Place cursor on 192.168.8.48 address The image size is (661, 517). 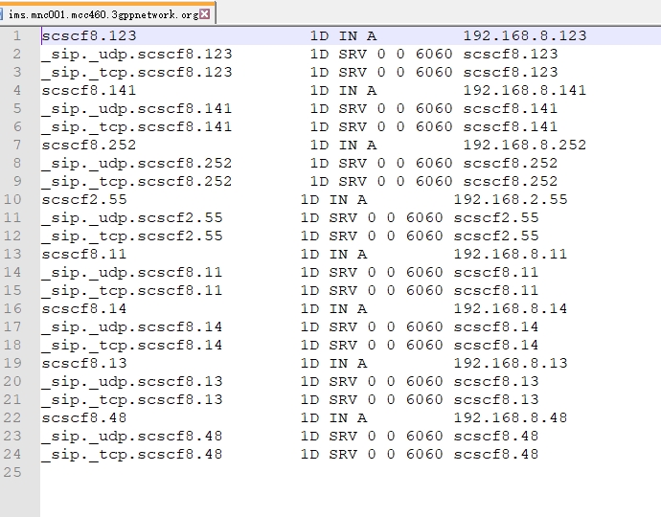510,418
